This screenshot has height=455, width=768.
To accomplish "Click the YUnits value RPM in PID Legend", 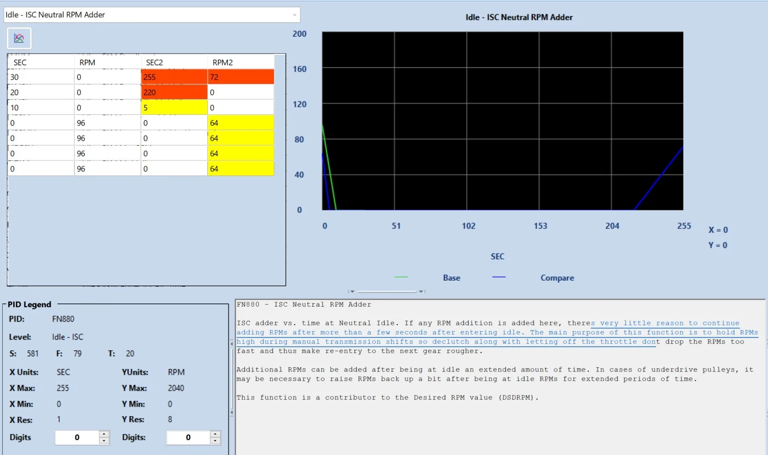I will [176, 372].
